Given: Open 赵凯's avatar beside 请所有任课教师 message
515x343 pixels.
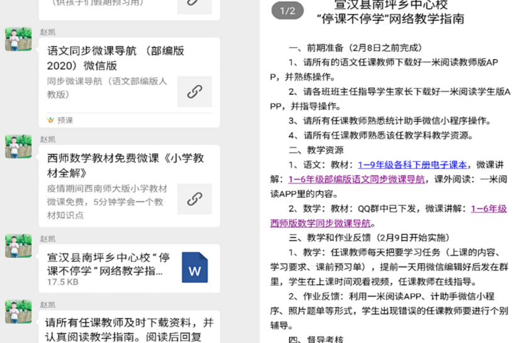Looking at the screenshot, I should point(18,312).
